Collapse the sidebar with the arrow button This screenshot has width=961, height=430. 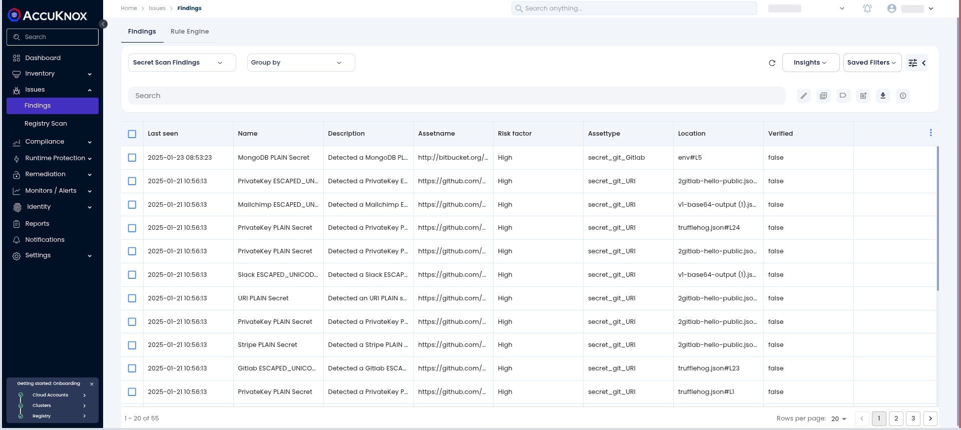click(x=103, y=24)
